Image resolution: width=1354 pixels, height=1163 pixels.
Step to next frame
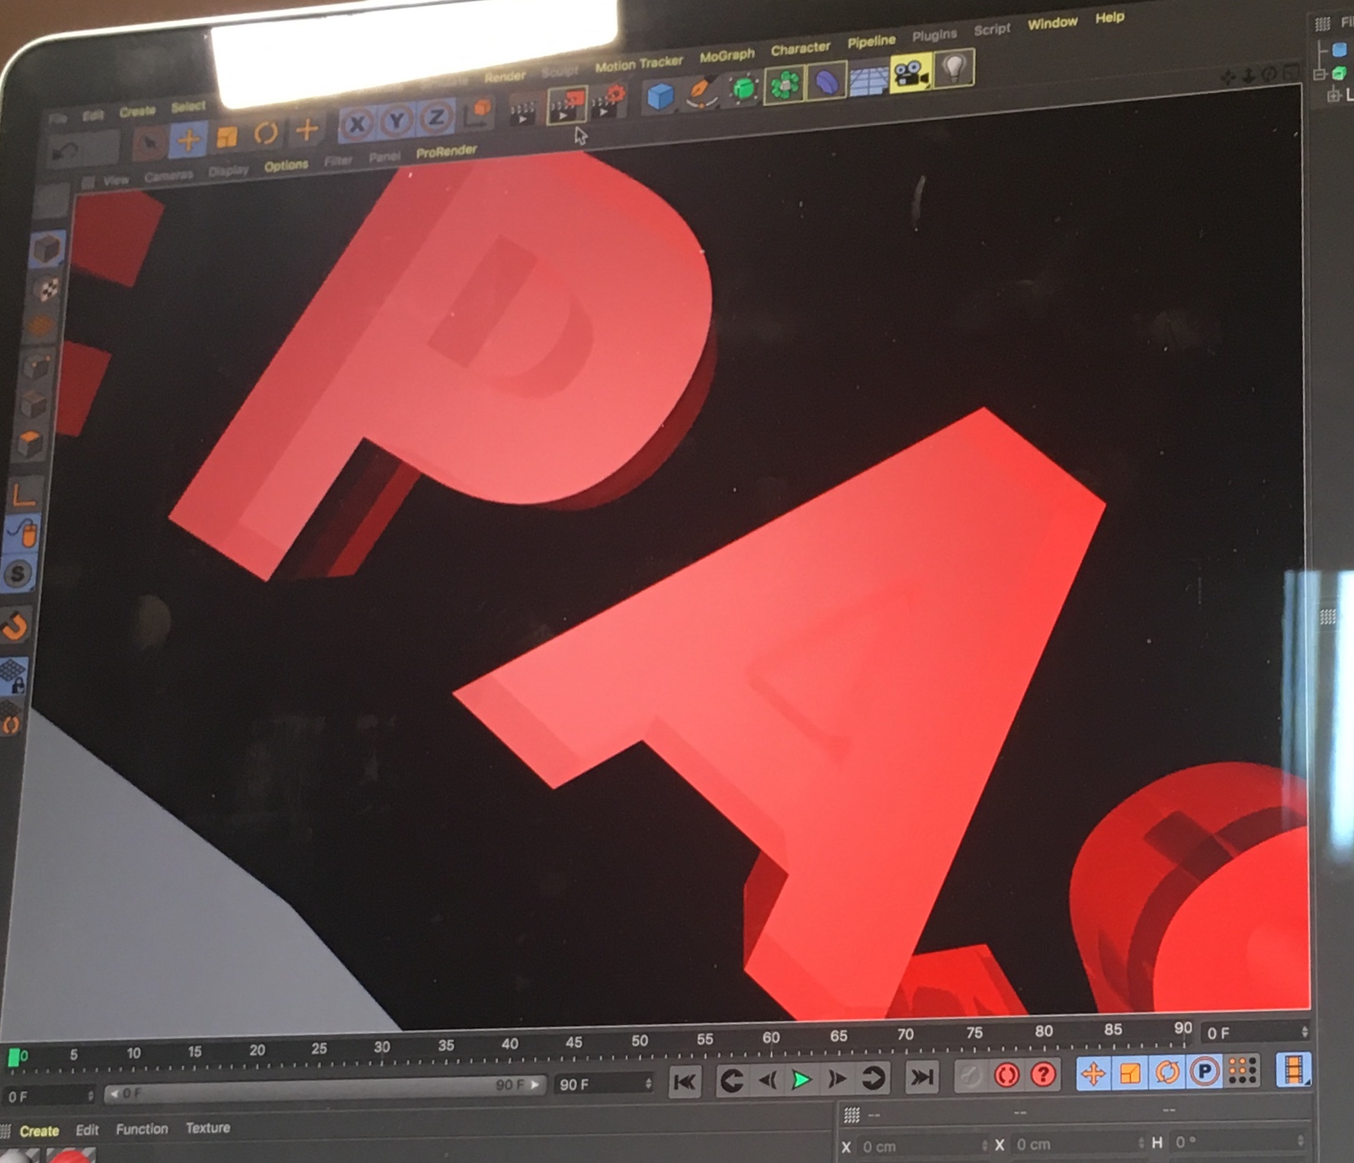click(x=836, y=1078)
